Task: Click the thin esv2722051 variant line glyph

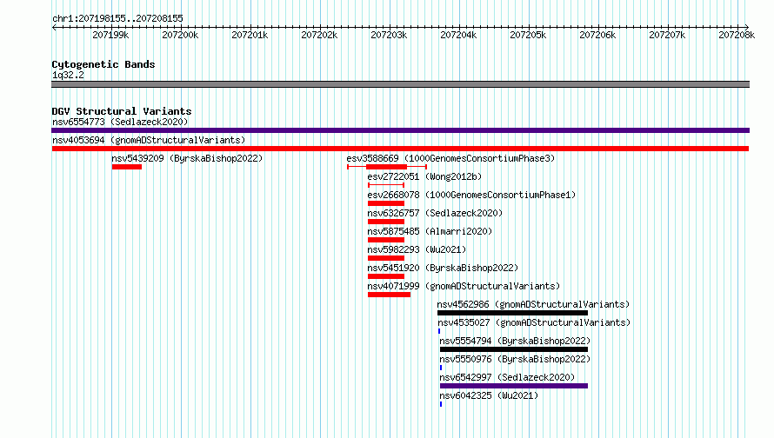Action: [x=386, y=185]
